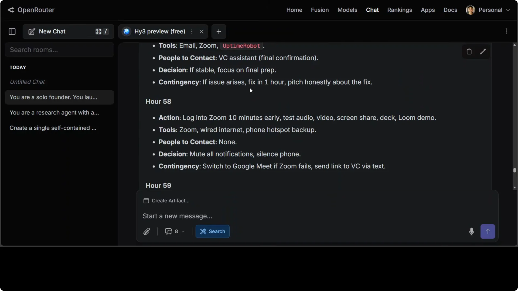Open Hy3 preview tab options menu
Viewport: 518px width, 291px height.
[x=192, y=32]
